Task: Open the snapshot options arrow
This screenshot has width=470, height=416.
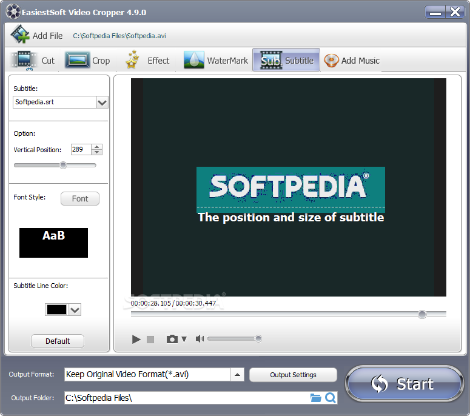Action: 184,339
